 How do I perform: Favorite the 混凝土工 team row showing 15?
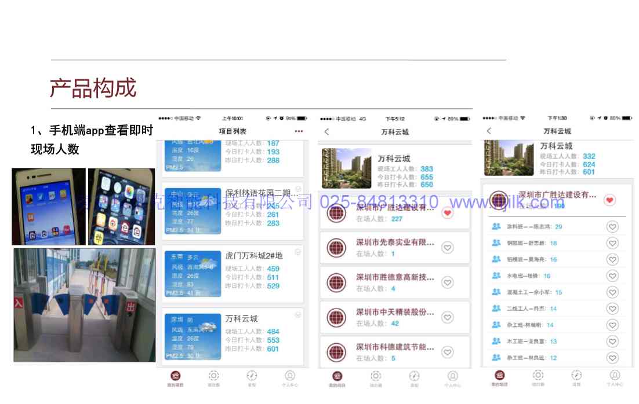[x=612, y=292]
